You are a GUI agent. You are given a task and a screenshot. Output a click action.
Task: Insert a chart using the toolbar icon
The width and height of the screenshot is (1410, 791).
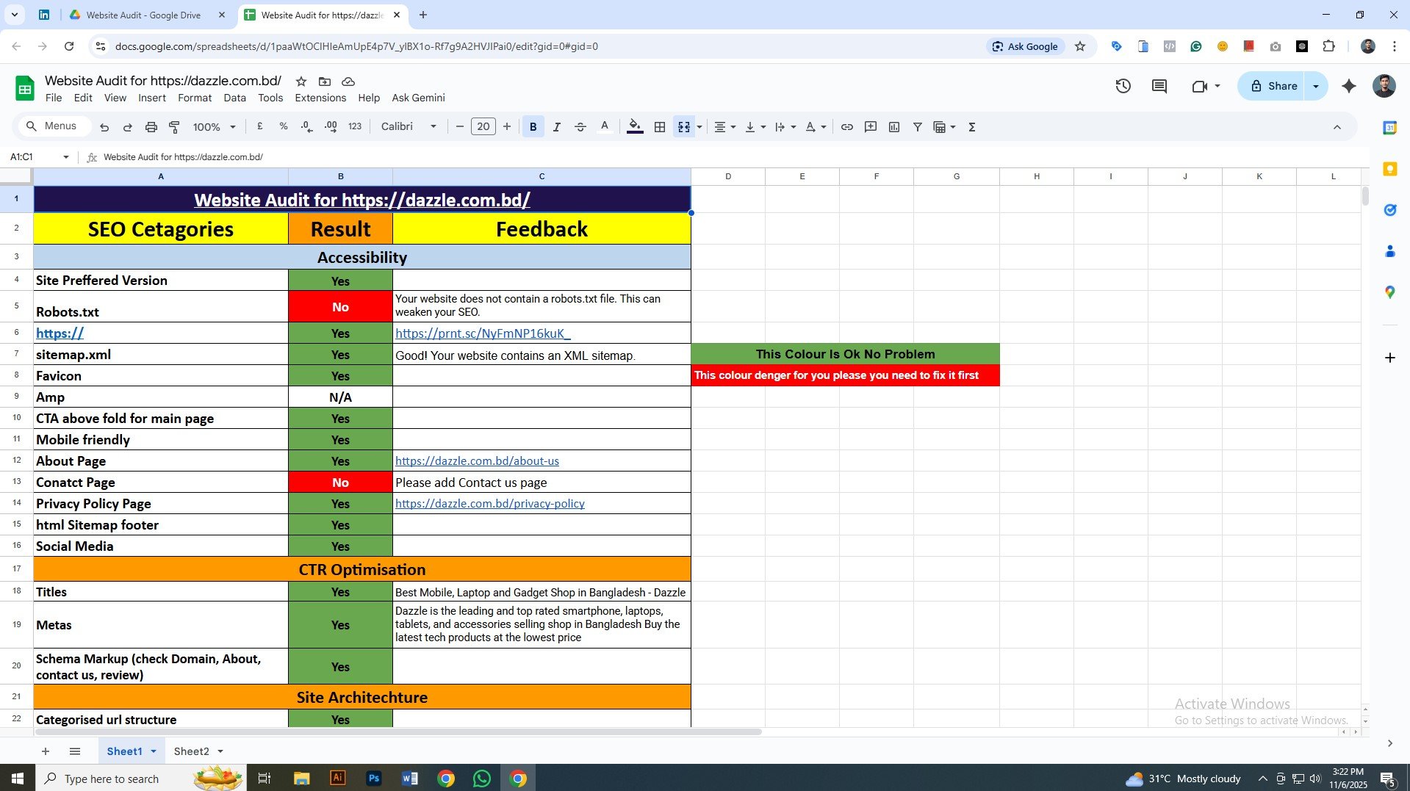click(893, 126)
